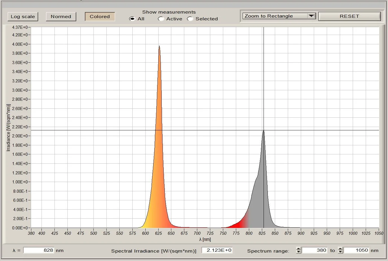
Task: Click the 1.00E+0 y-axis tick label
Action: point(20,182)
